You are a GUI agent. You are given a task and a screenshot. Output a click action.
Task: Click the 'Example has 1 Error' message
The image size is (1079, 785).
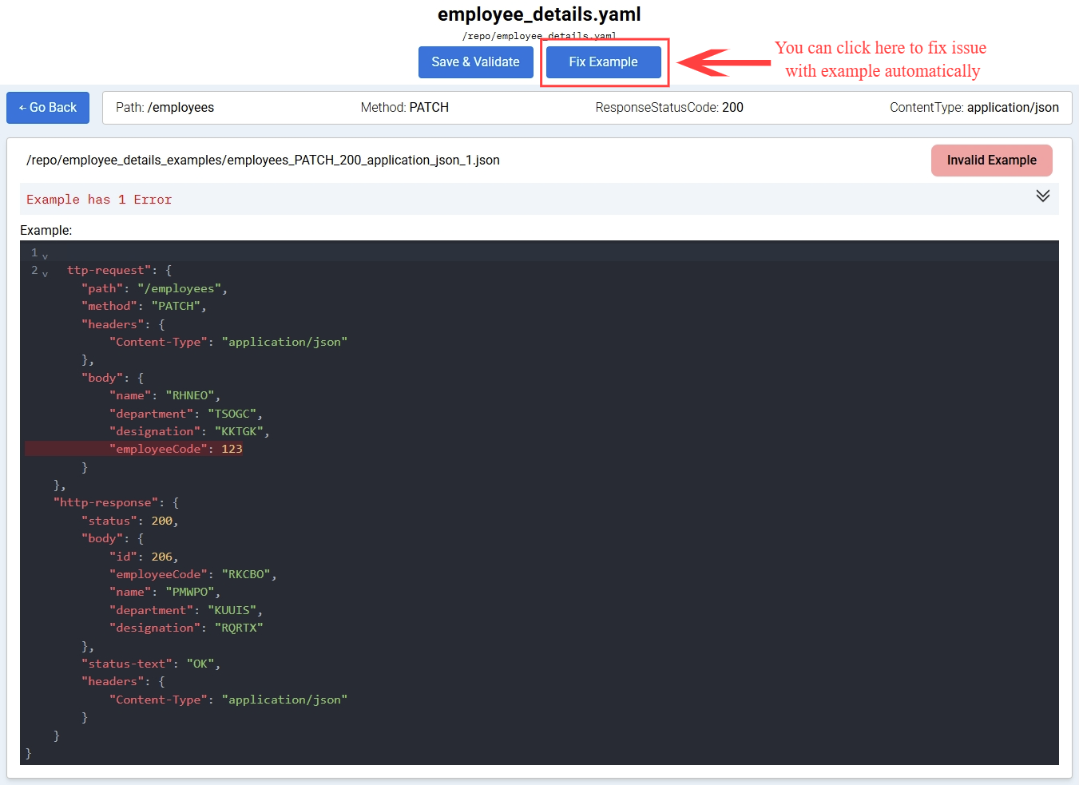(99, 200)
